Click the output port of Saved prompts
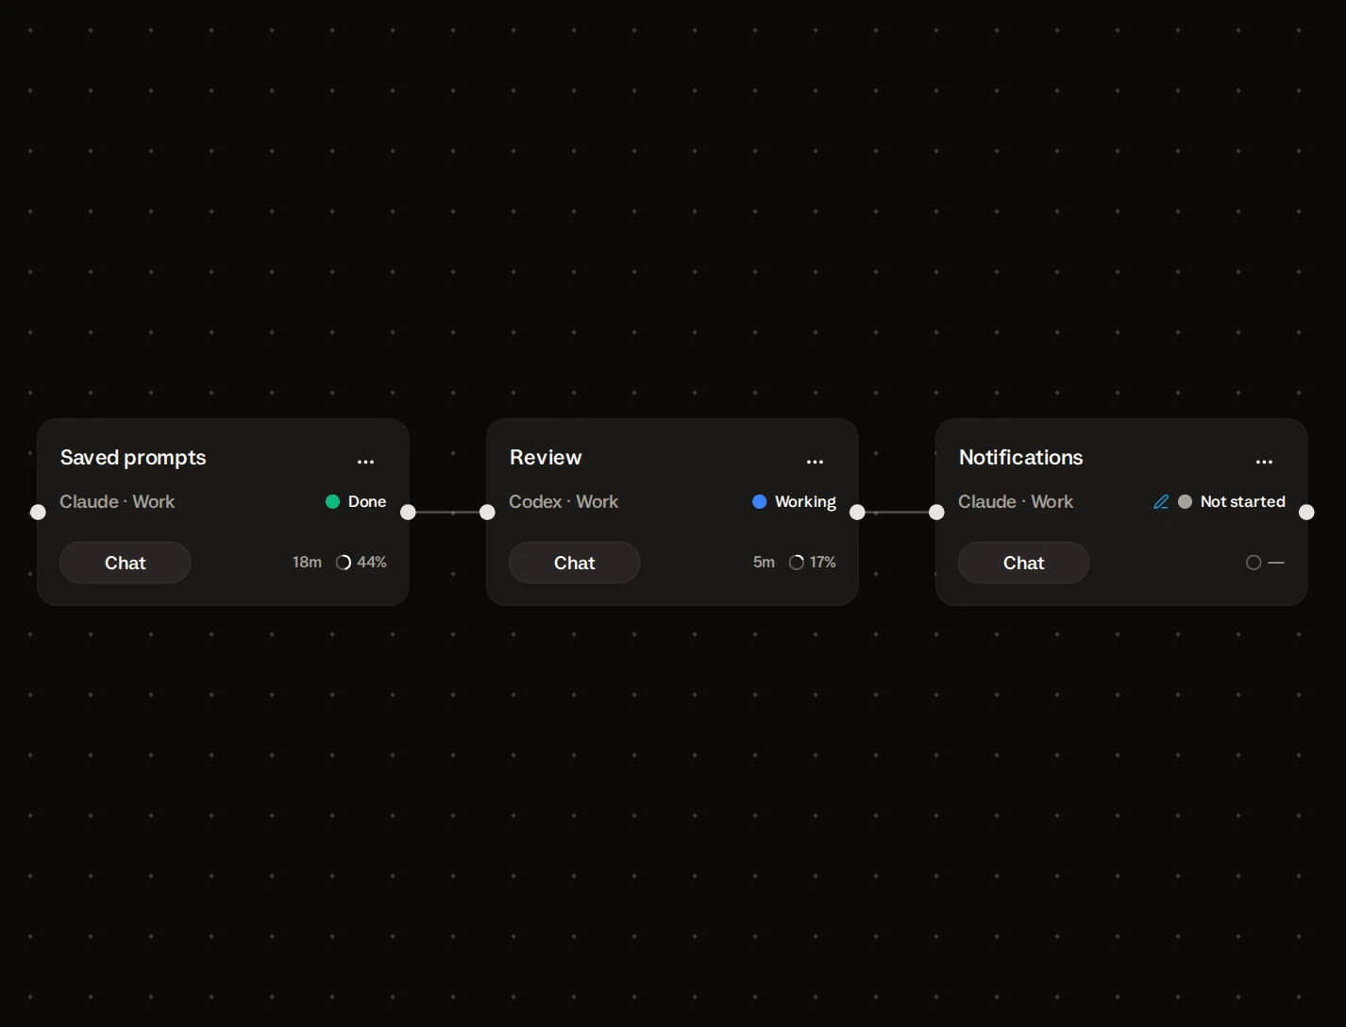 pos(408,513)
